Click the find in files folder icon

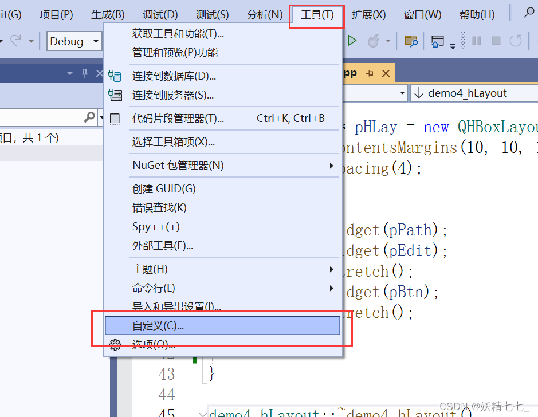tap(411, 41)
